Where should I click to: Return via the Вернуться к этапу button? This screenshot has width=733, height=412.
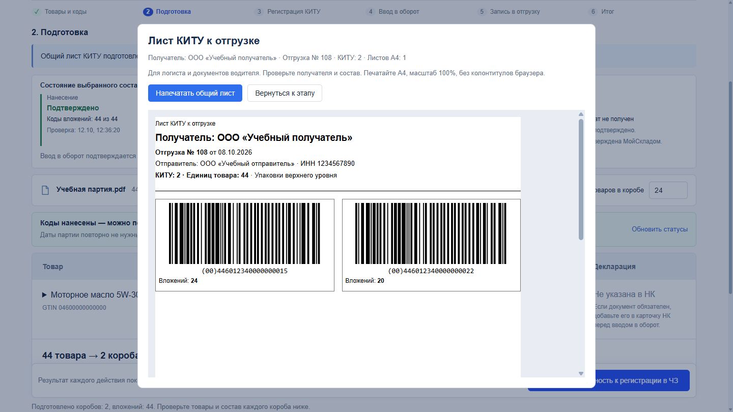(285, 93)
